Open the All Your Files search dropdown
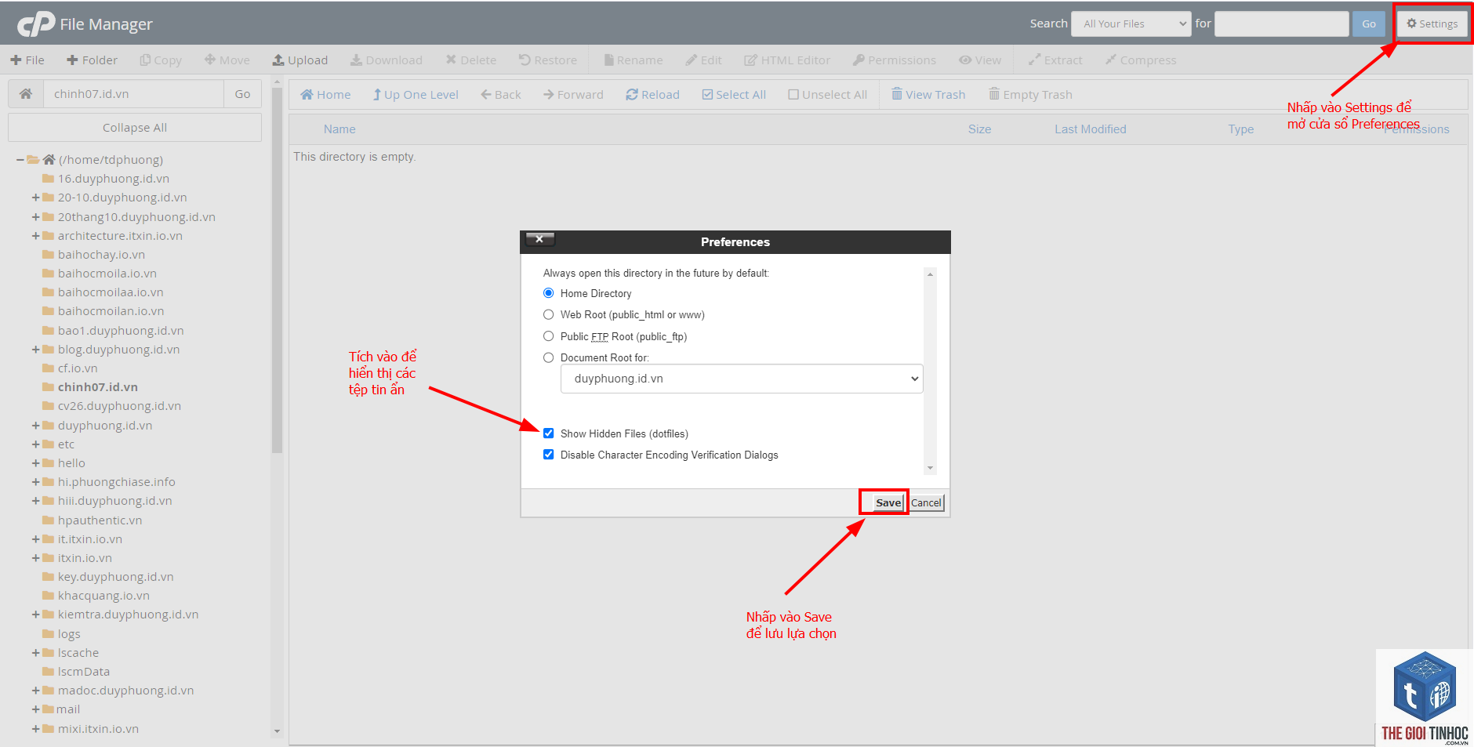 [x=1131, y=24]
